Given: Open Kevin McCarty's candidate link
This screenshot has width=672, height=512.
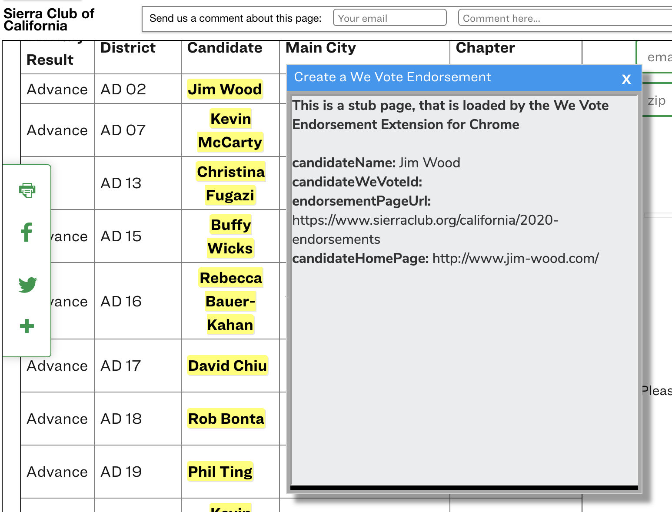Looking at the screenshot, I should tap(230, 130).
